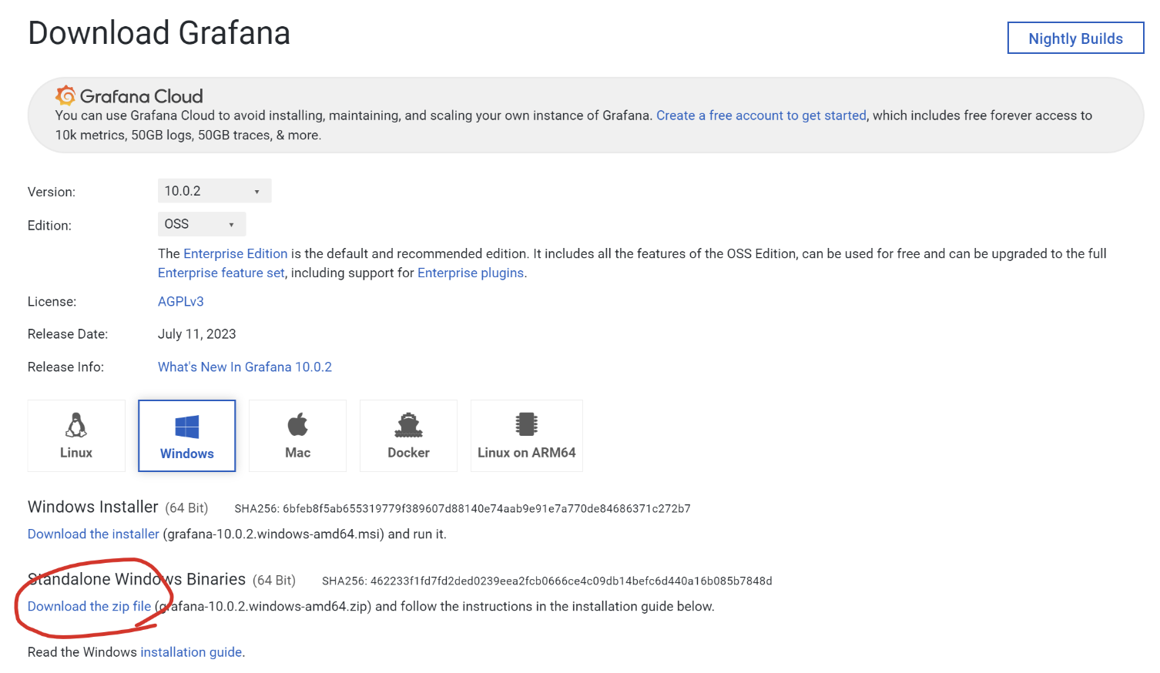Click the Release Date July 11, 2023 text
Viewport: 1160px width, 673px height.
tap(197, 334)
